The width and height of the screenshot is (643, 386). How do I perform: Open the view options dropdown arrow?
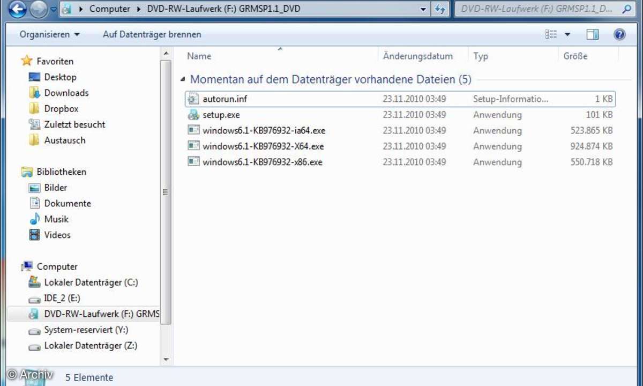pos(567,35)
